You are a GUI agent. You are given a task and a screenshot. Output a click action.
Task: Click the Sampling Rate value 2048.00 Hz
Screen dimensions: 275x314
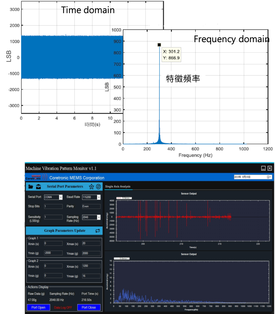[56, 300]
